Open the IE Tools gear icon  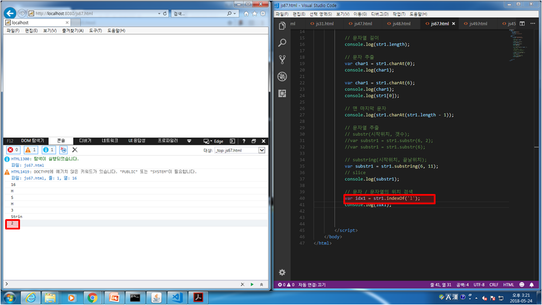pos(263,14)
